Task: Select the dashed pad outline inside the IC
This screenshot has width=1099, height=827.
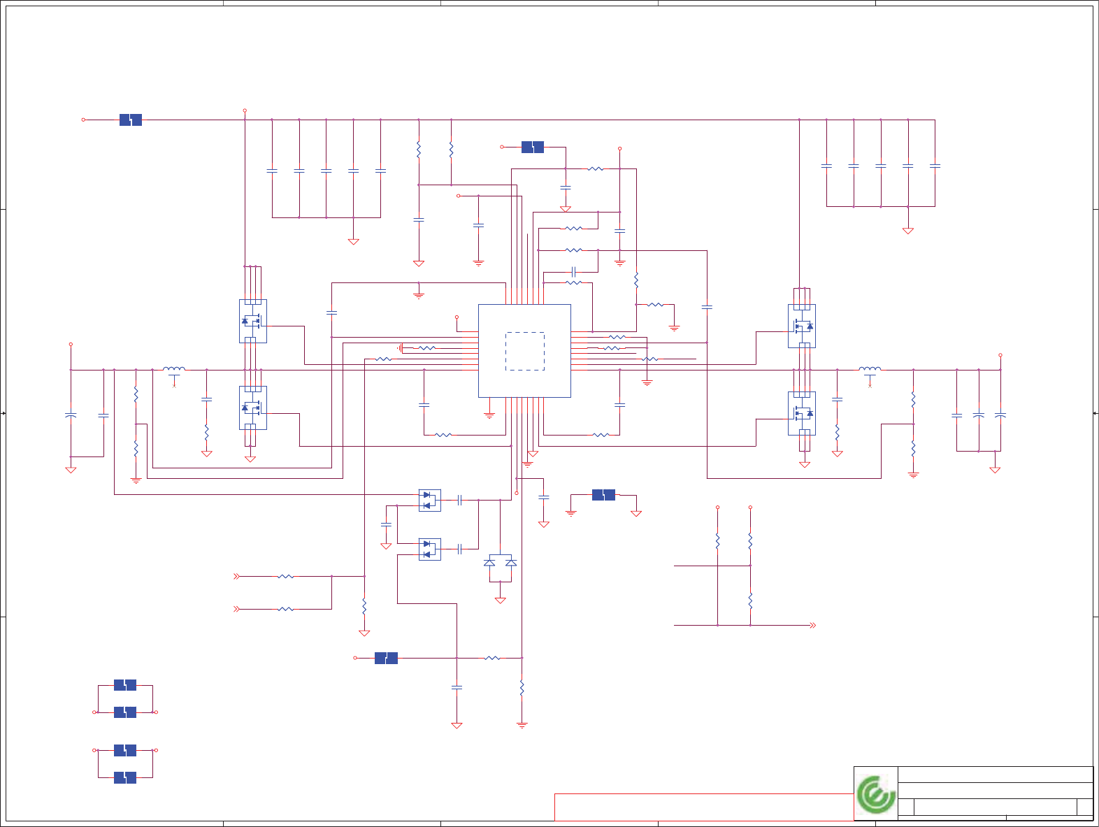Action: coord(524,351)
